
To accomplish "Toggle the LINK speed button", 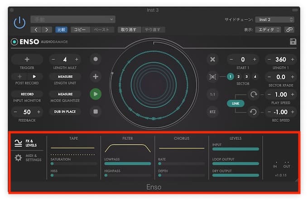I will pyautogui.click(x=236, y=103).
